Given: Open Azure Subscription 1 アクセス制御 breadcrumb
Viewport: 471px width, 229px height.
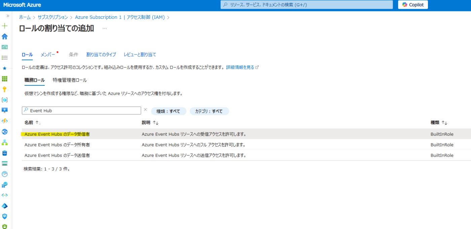Looking at the screenshot, I should click(120, 17).
